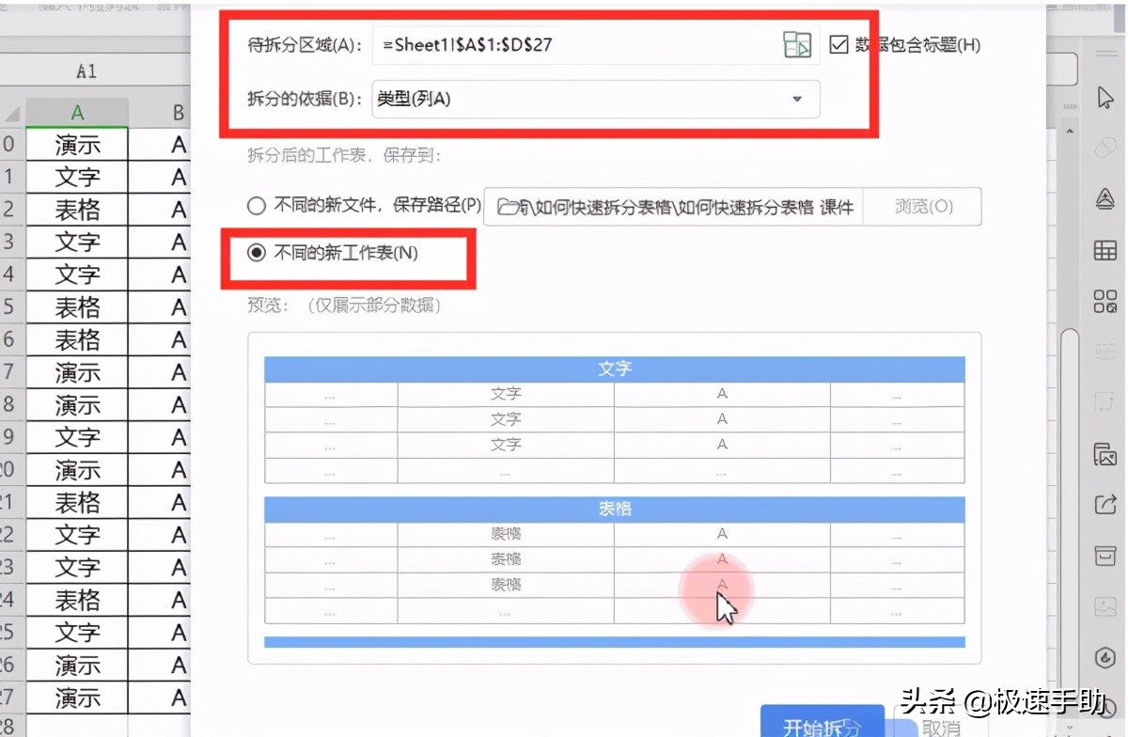Click cell A25 containing 文字
Screen dimensions: 1128x737
point(77,633)
